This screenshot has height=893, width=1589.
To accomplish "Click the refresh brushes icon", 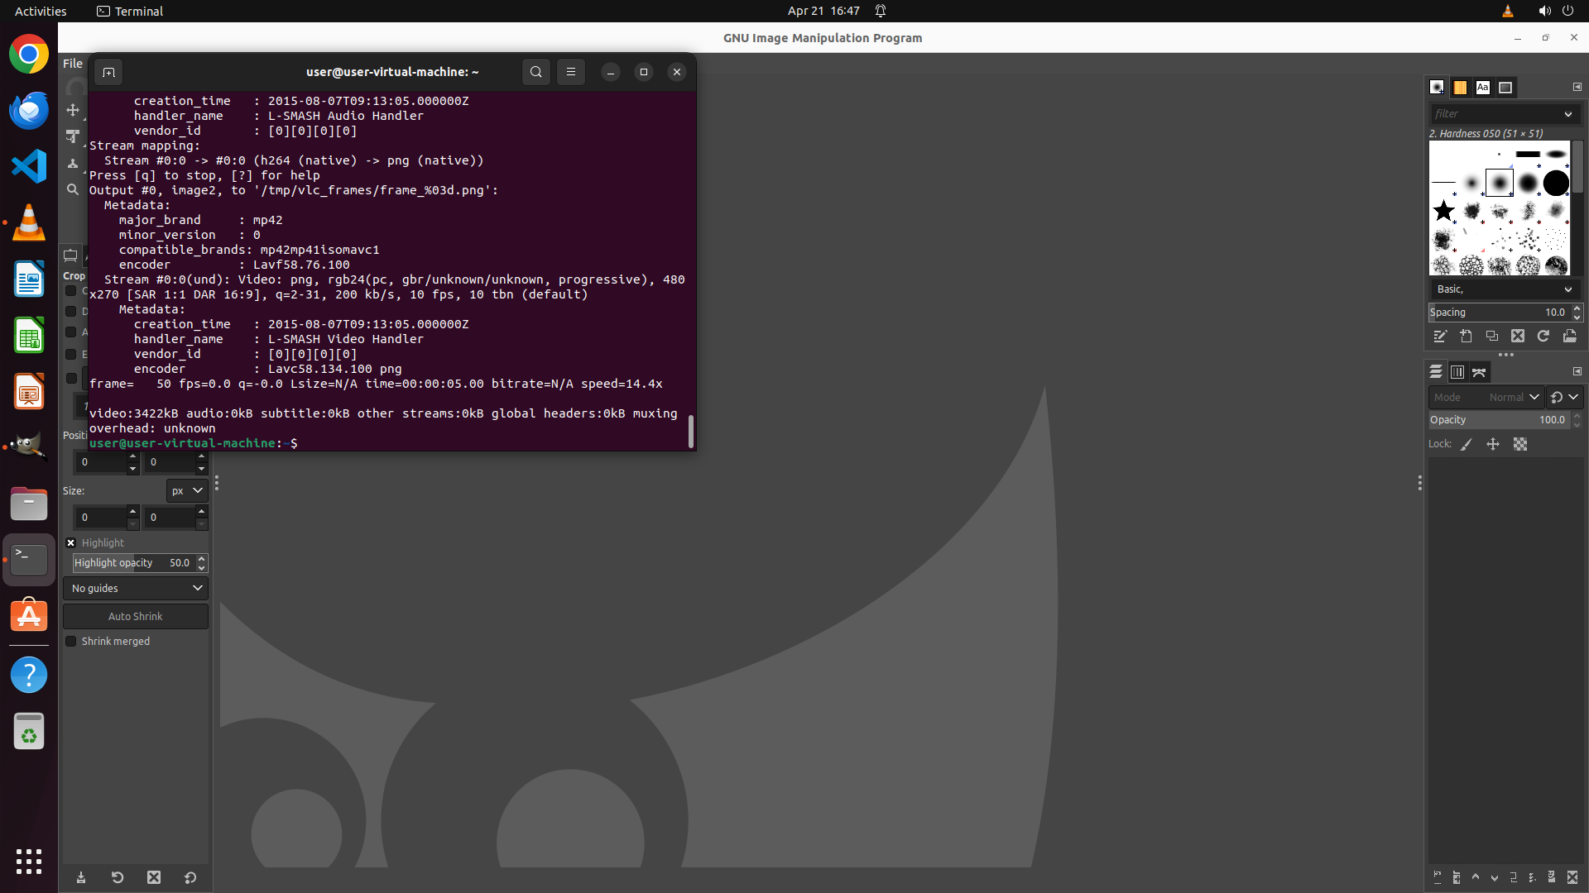I will click(x=1543, y=336).
